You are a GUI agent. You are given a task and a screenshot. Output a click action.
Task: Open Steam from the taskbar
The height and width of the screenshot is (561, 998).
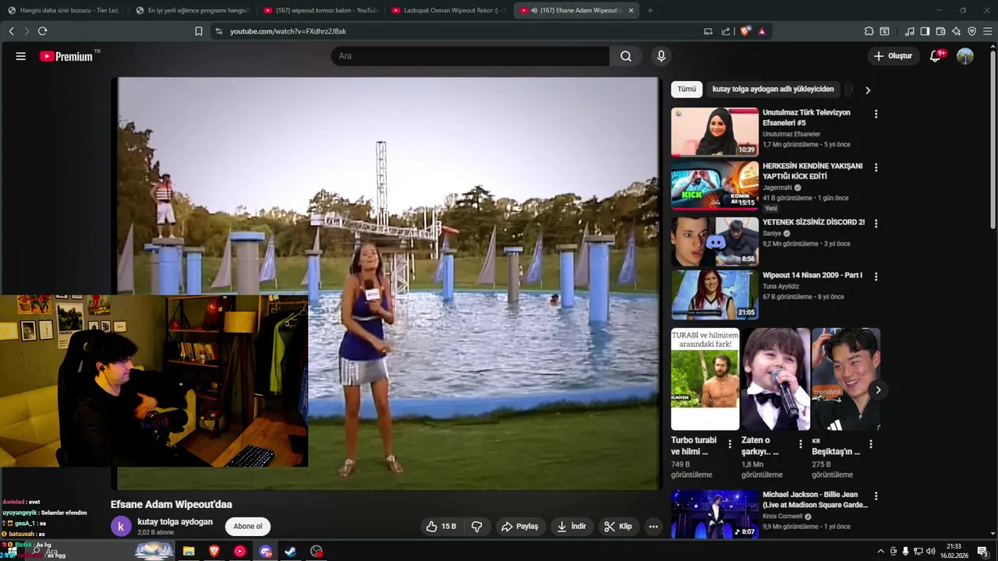click(290, 551)
